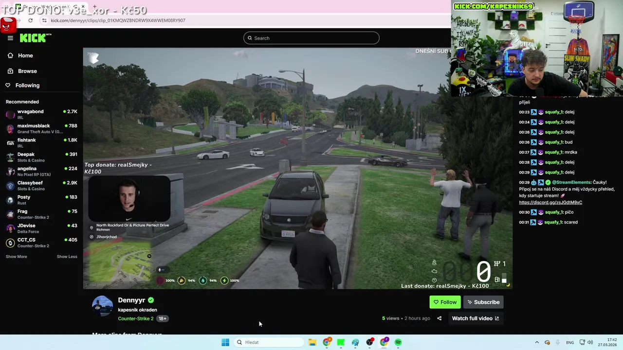
Task: Follow Dennyyr with green Follow button
Action: pyautogui.click(x=445, y=302)
